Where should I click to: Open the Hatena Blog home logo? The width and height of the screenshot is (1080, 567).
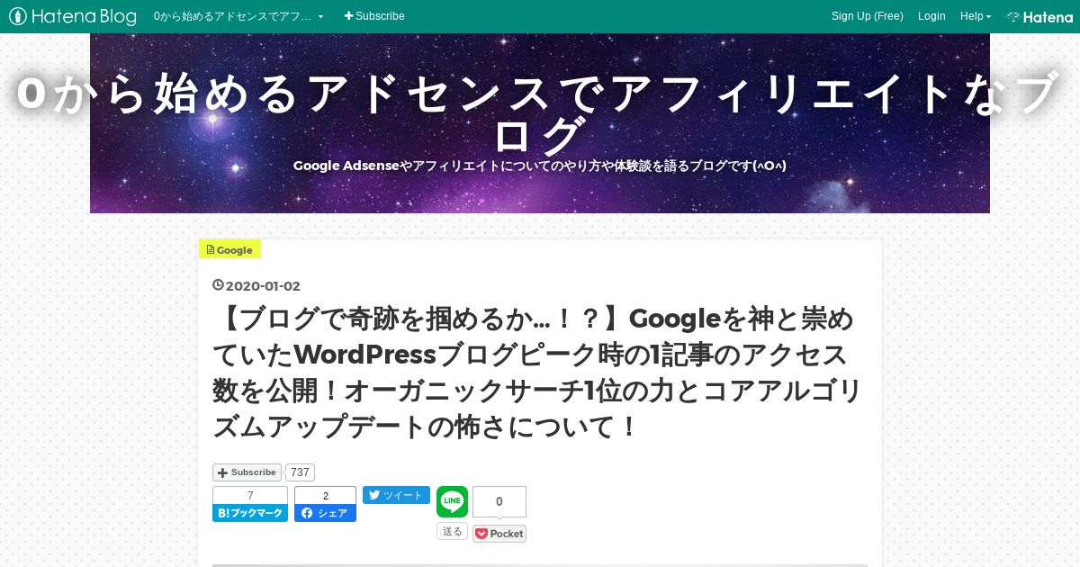[x=73, y=16]
